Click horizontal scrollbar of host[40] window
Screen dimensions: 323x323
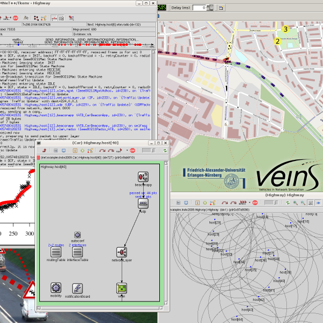(100, 308)
